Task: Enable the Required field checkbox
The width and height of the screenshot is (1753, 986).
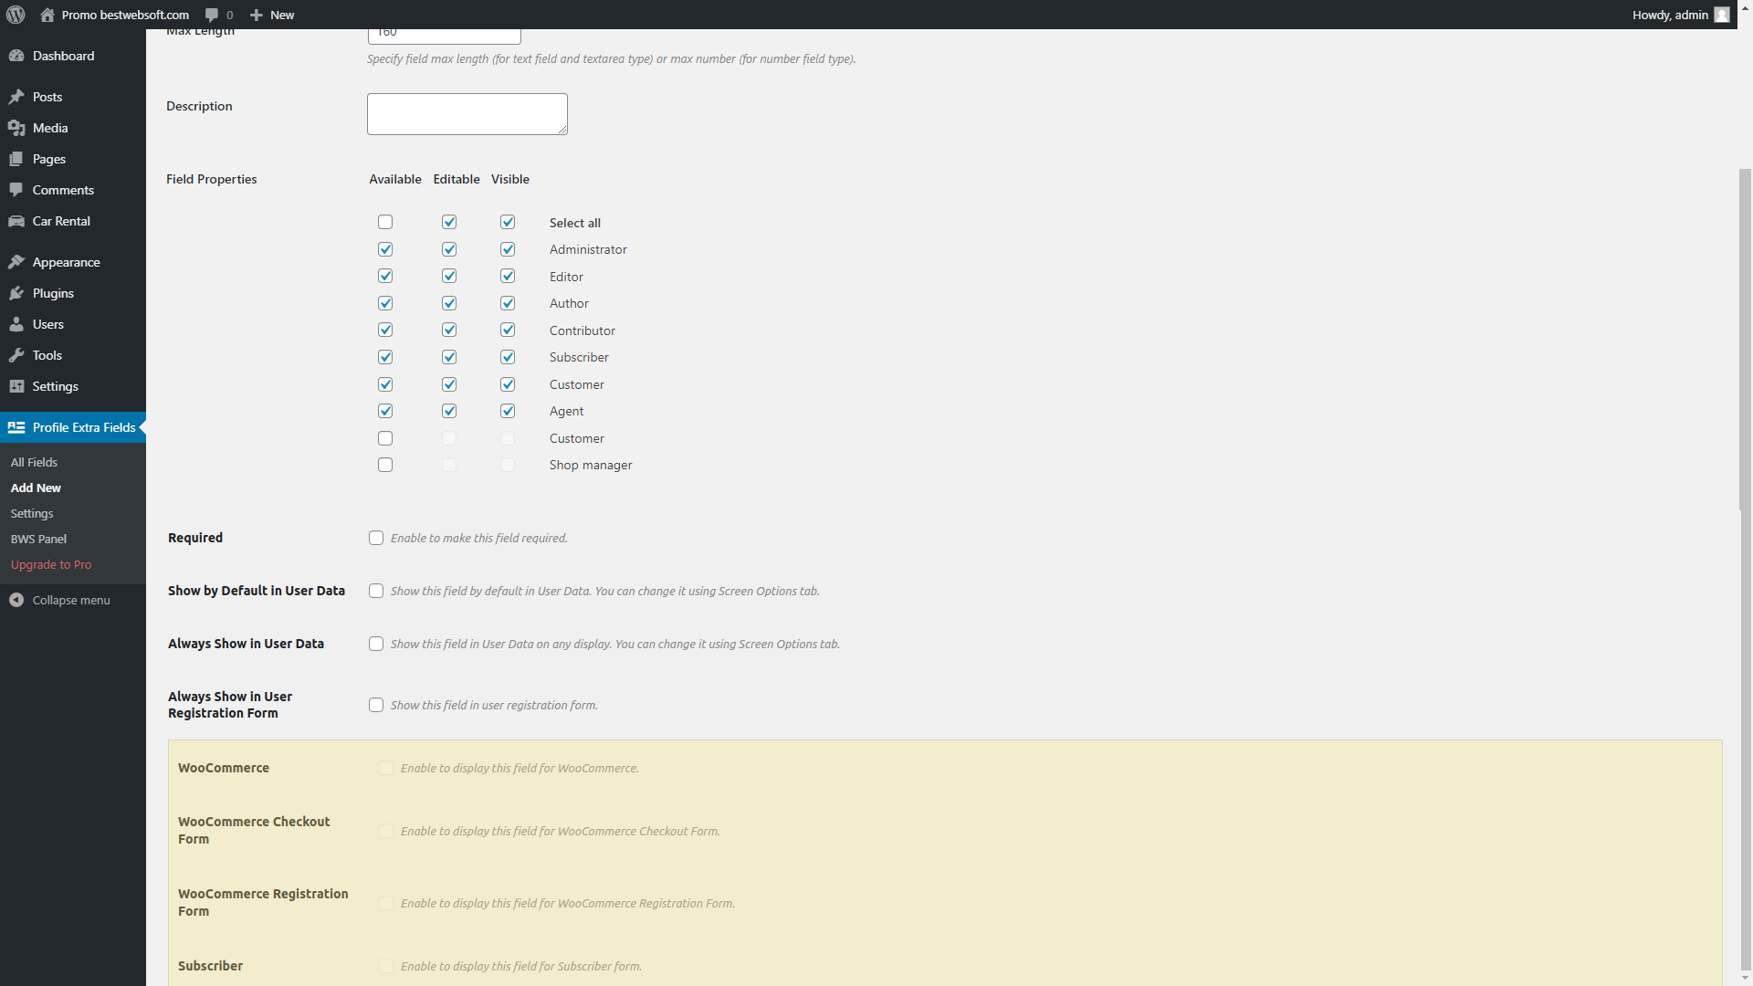Action: [376, 538]
